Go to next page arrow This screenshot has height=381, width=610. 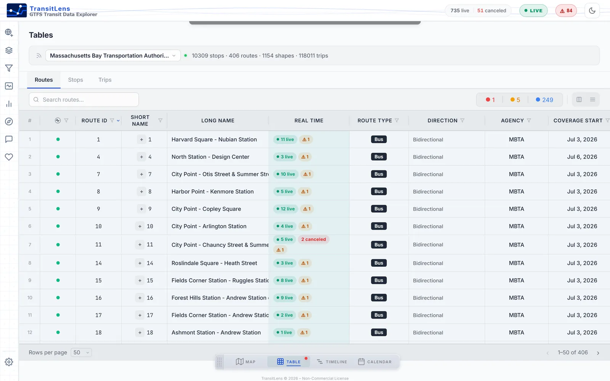tap(598, 353)
